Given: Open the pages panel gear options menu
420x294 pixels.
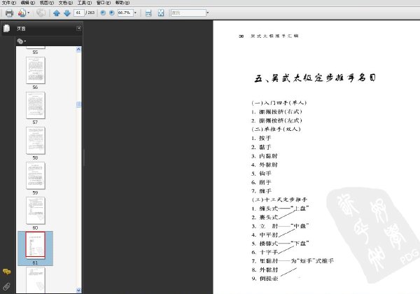Looking at the screenshot, I should coord(22,41).
